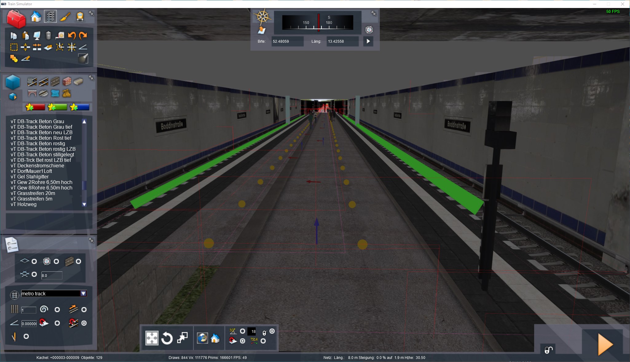Choose the blue lake category icon
The image size is (630, 362).
click(55, 93)
